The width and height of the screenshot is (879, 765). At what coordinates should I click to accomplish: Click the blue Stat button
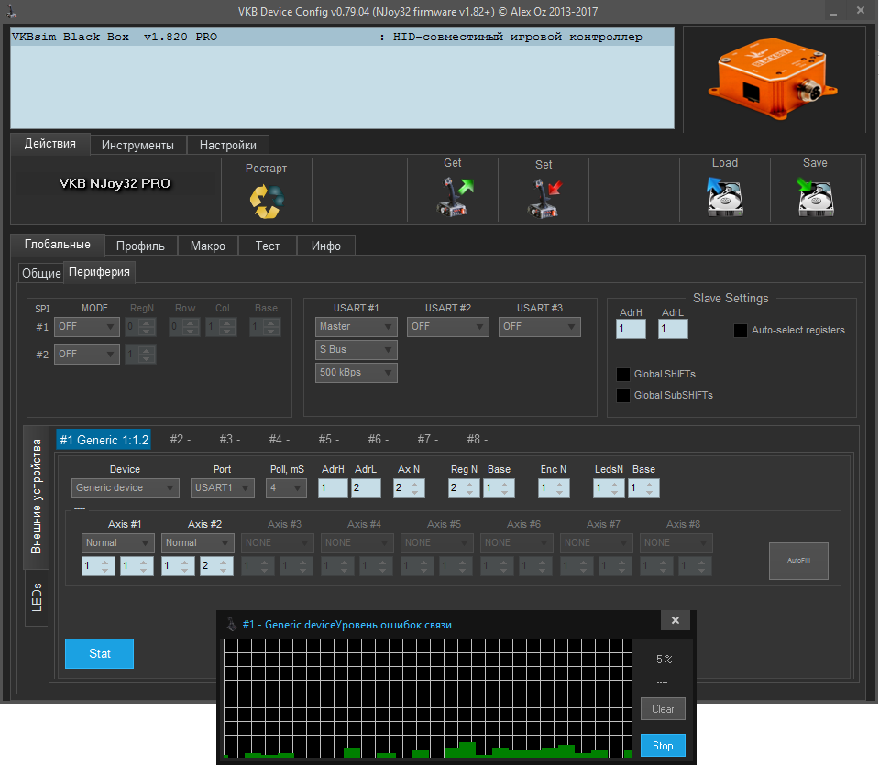coord(99,654)
